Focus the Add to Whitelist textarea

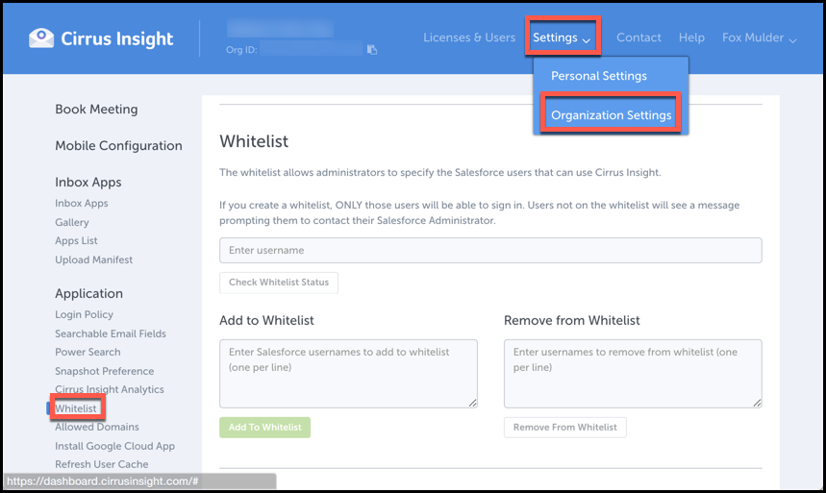pyautogui.click(x=348, y=374)
